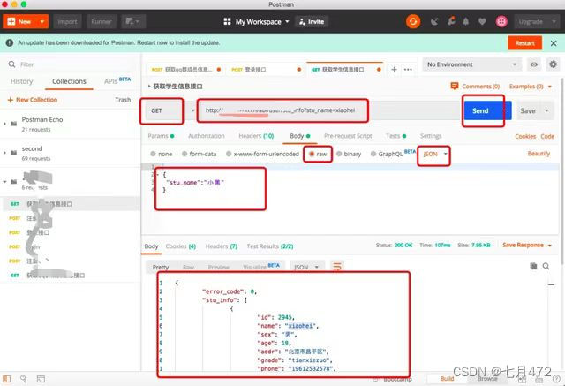Expand the second collection
This screenshot has height=386, width=565.
pyautogui.click(x=4, y=153)
